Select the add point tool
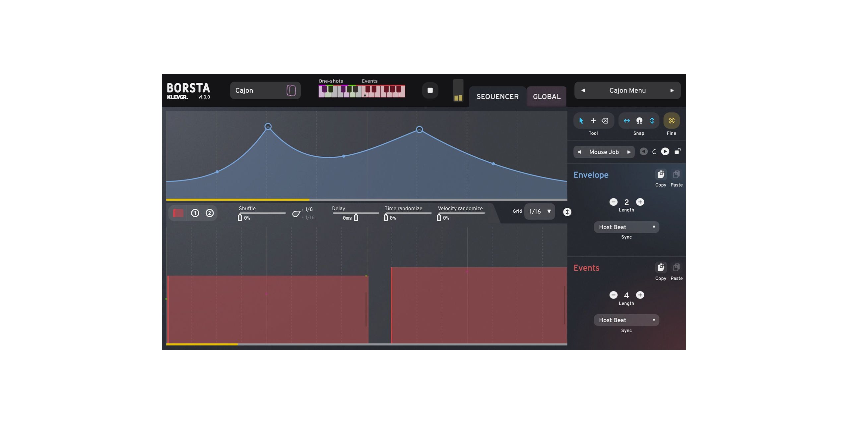The image size is (849, 424). coord(593,121)
